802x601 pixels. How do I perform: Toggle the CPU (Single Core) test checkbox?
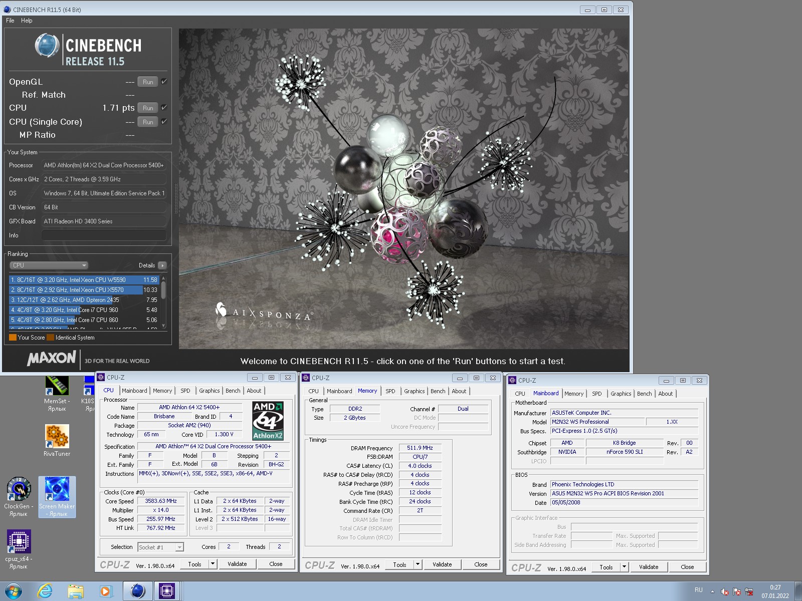(x=164, y=122)
